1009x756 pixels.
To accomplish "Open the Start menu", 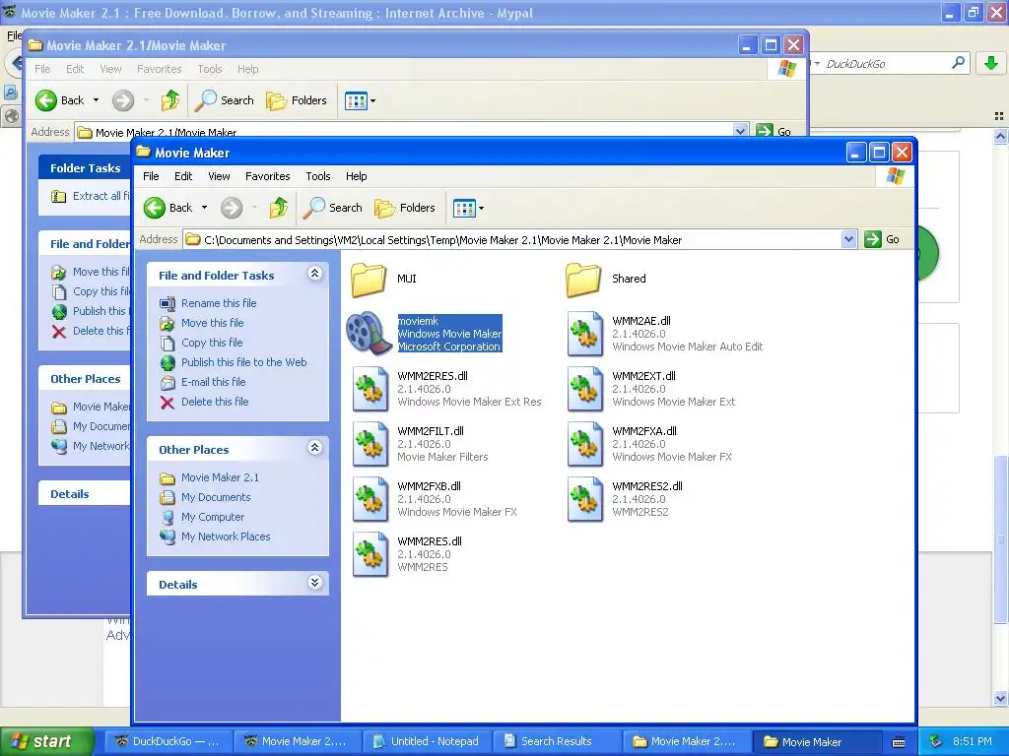I will [x=47, y=741].
